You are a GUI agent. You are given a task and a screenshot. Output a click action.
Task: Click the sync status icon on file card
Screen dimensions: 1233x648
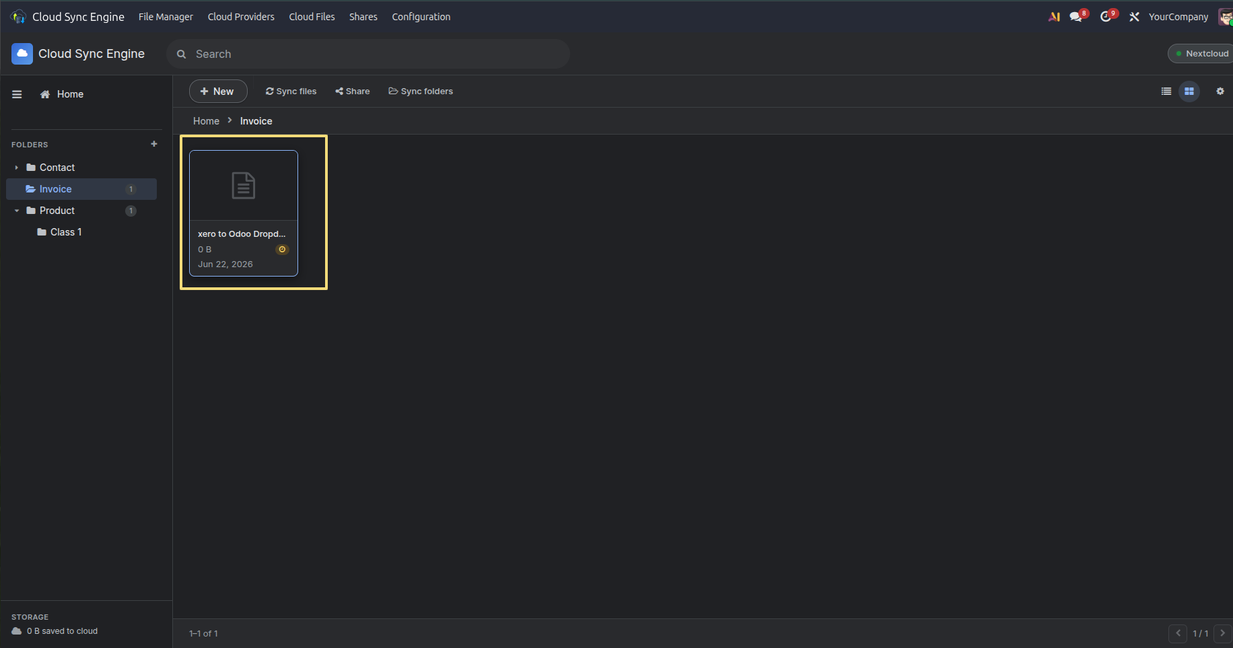(282, 249)
